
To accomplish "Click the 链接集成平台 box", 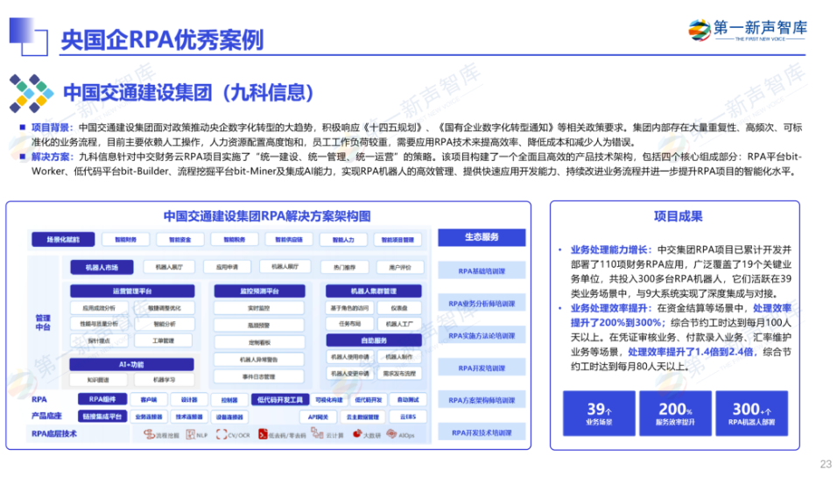I will point(102,417).
